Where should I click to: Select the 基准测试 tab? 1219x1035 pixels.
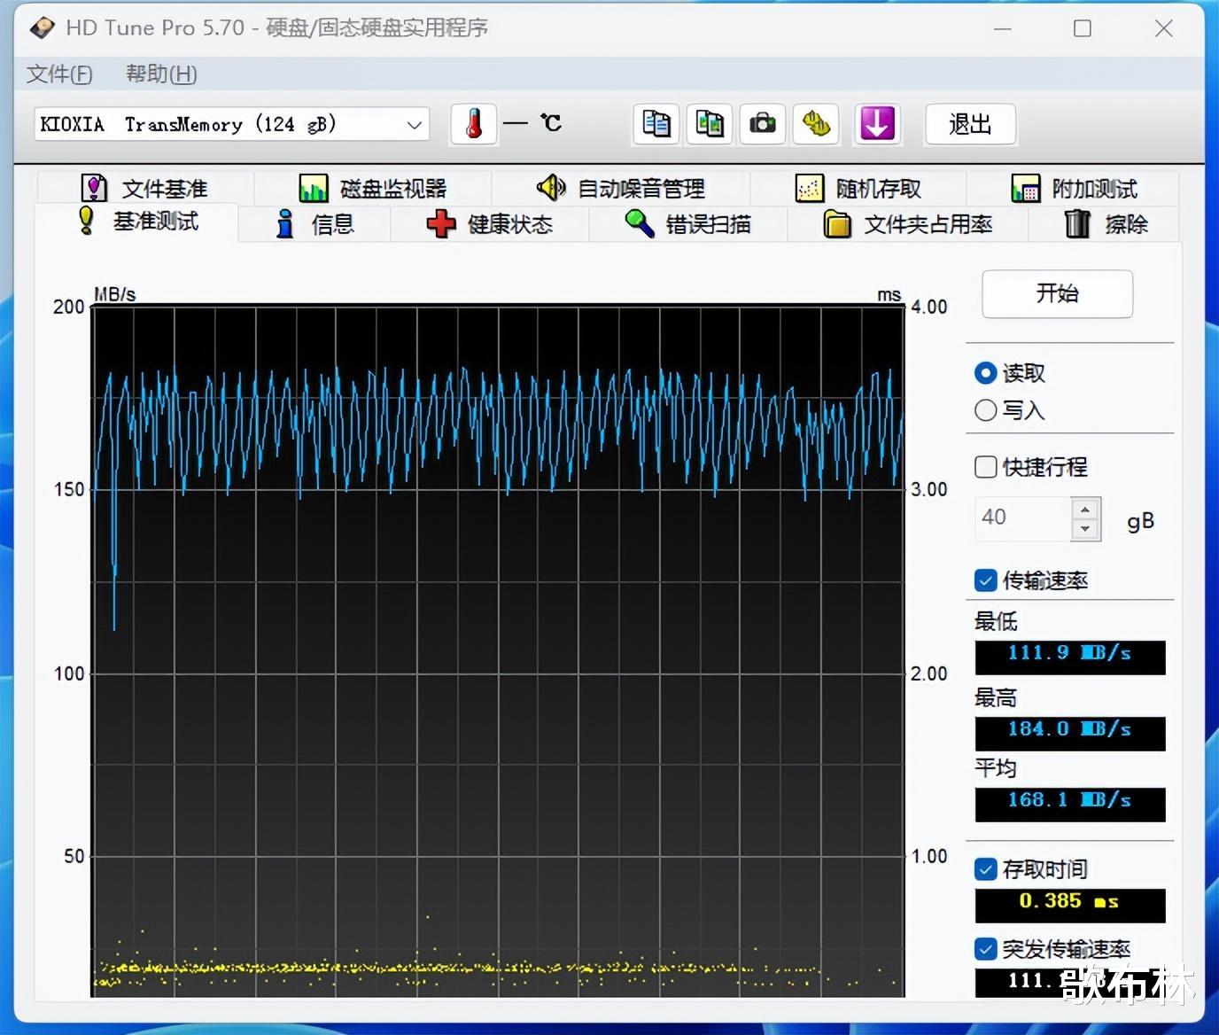(137, 222)
